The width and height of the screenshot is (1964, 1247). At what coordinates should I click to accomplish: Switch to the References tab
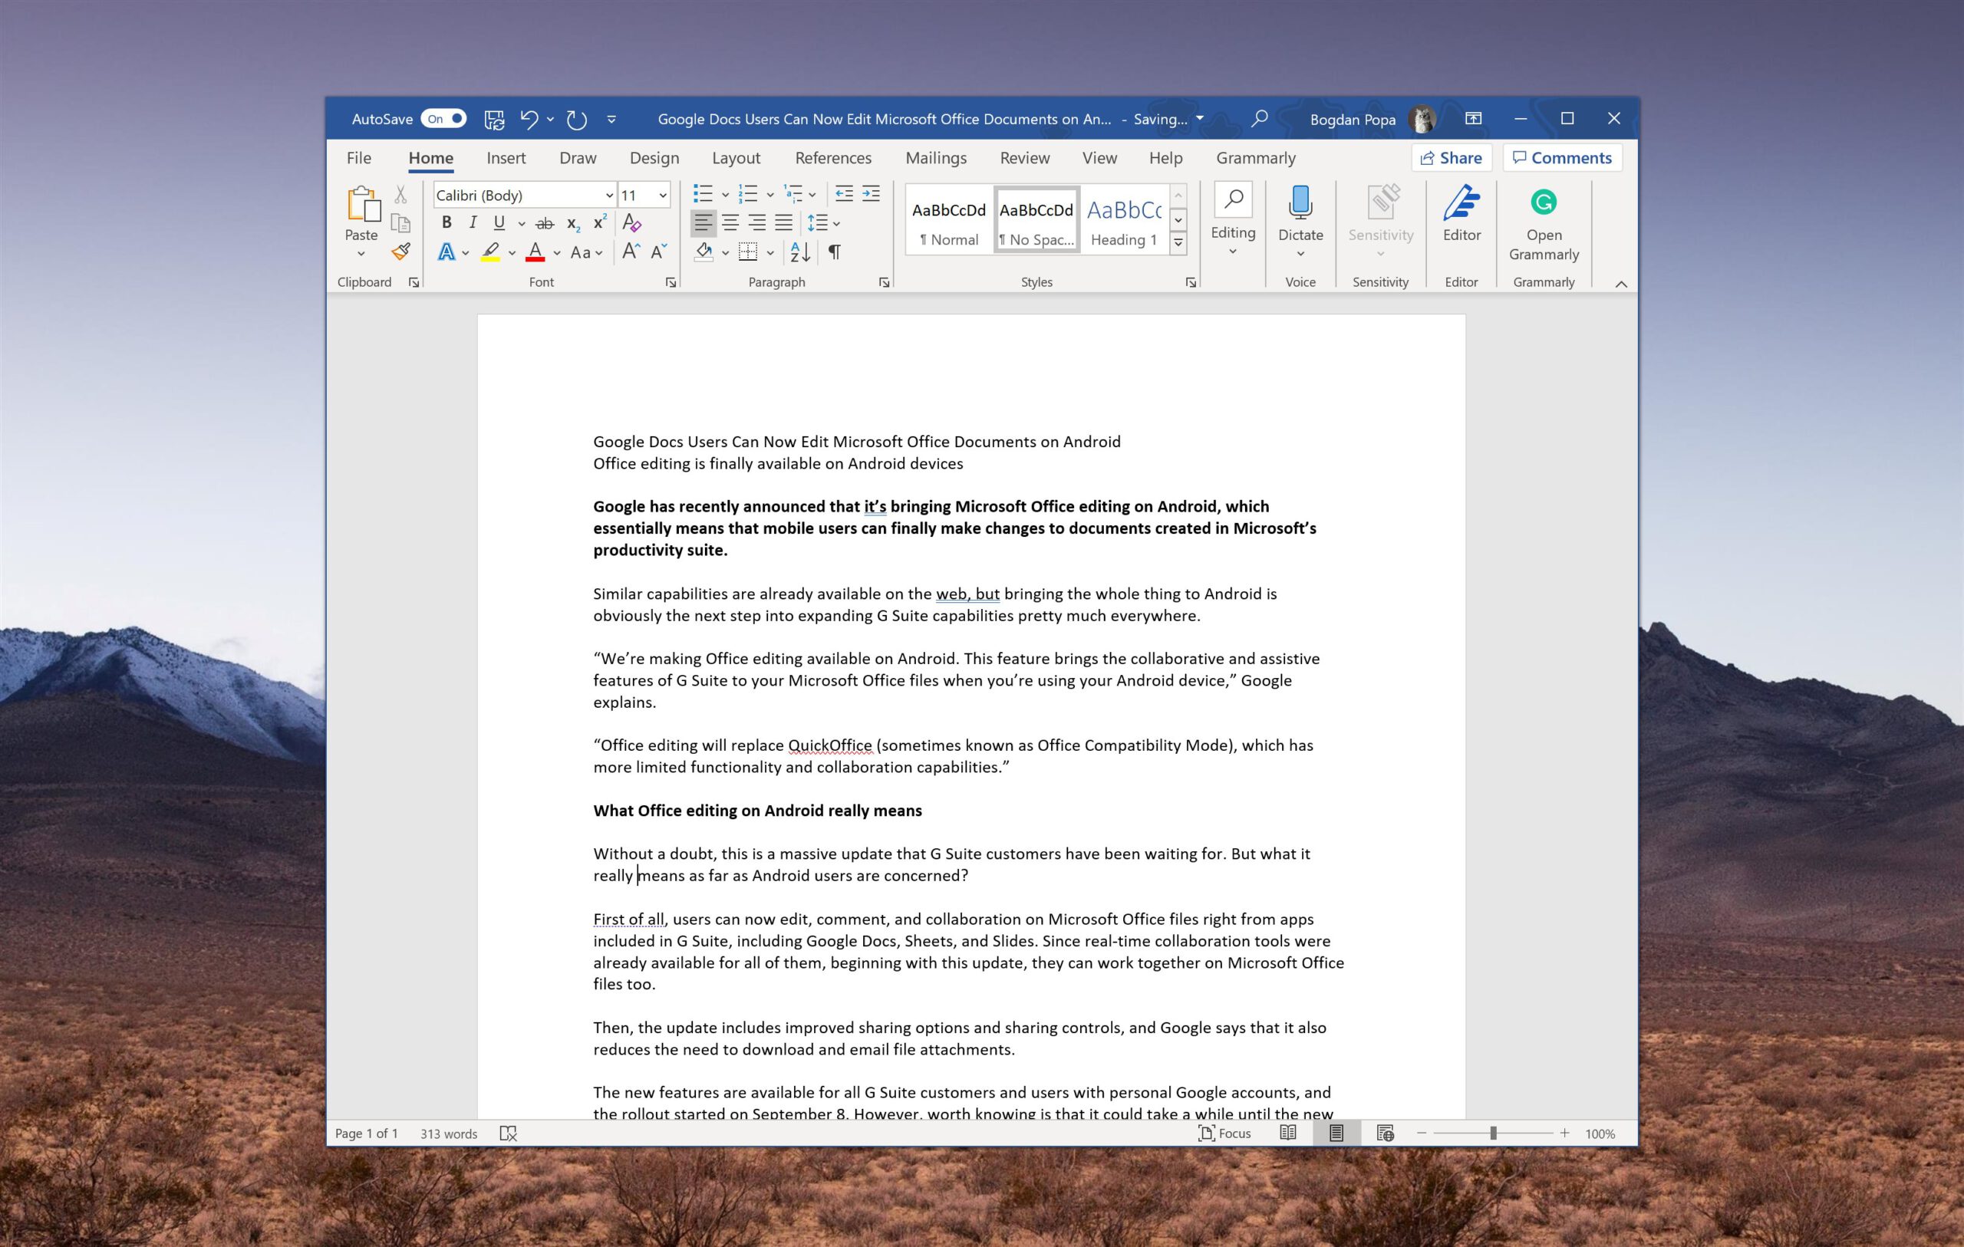point(832,157)
